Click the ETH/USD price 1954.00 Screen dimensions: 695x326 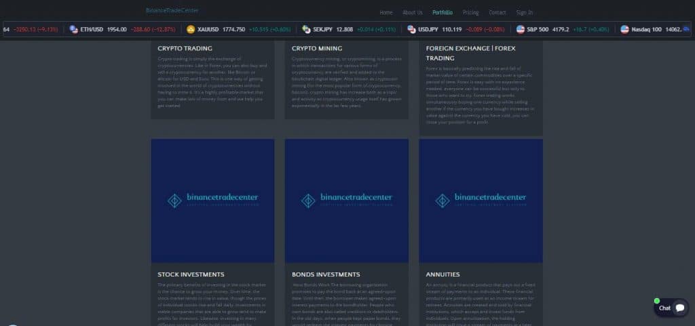(117, 29)
